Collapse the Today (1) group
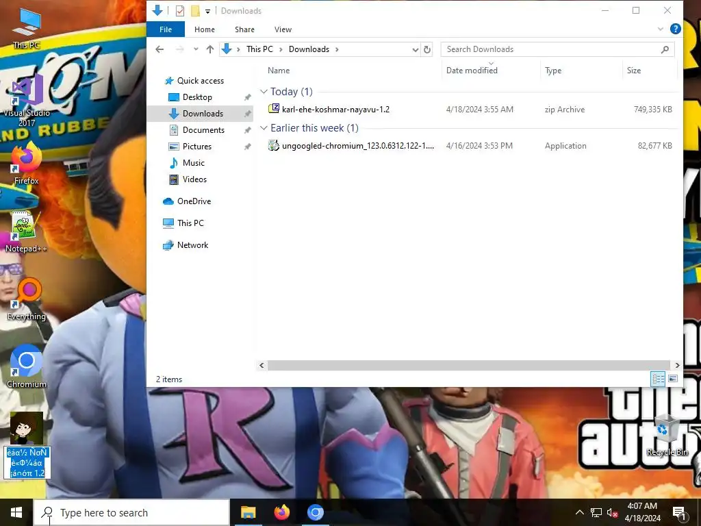Image resolution: width=701 pixels, height=526 pixels. 264,92
